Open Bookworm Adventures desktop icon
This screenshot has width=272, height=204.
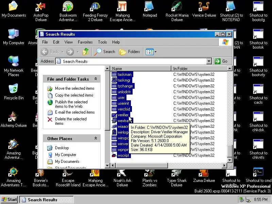click(68, 12)
